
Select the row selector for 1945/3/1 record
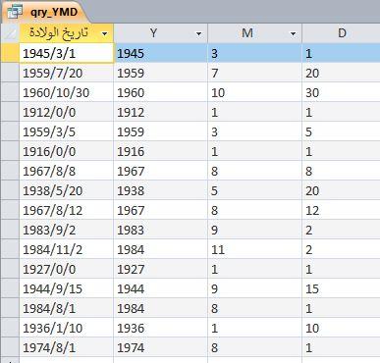10,53
